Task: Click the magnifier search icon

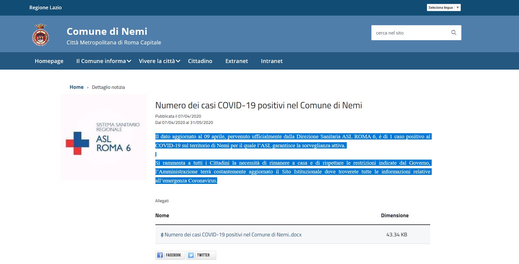Action: coord(454,33)
